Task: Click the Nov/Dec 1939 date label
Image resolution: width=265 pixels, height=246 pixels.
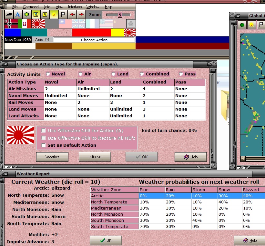Action: tap(18, 40)
